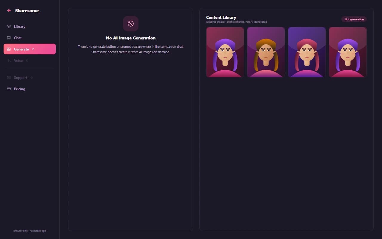Click the text starting "There's no generate button"
Screen dimensions: 382x239
coord(131,47)
